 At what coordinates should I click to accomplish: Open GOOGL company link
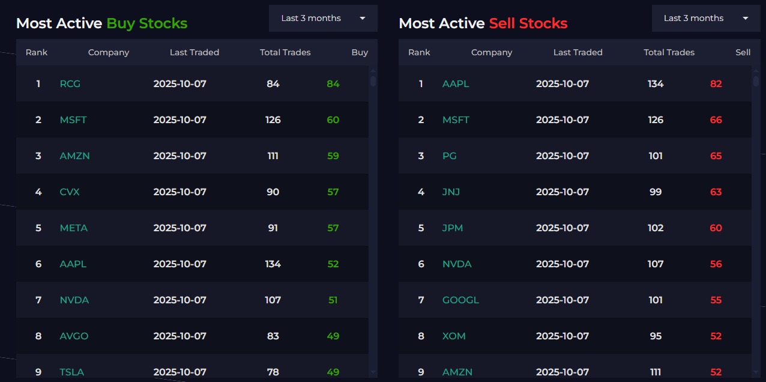[460, 300]
